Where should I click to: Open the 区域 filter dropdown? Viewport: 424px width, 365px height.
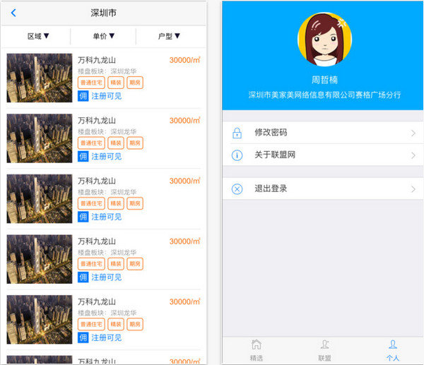click(38, 36)
